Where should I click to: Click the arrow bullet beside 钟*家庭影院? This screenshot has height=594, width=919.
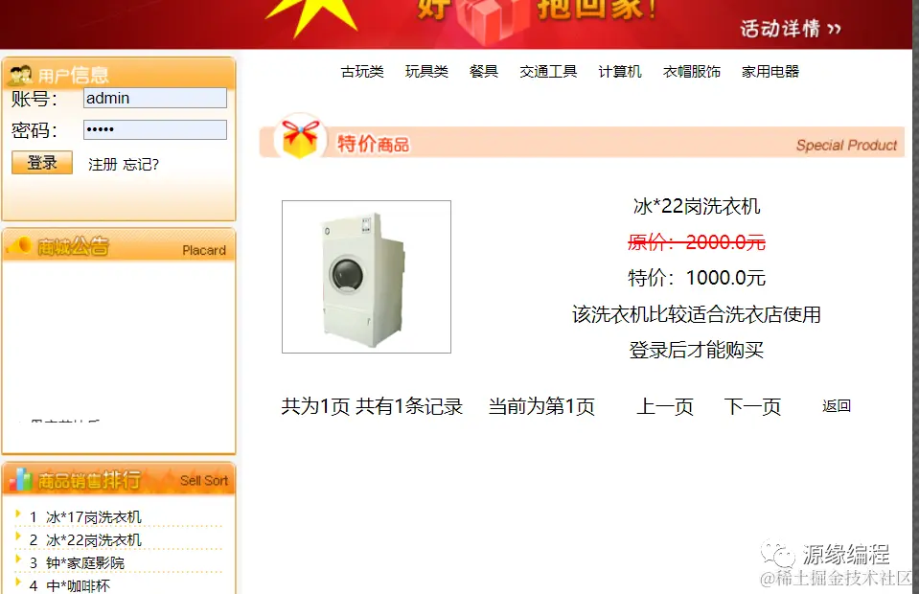coord(18,560)
